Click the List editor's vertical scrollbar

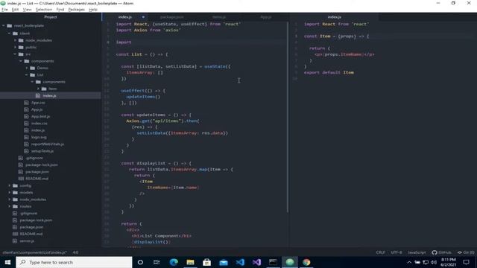(288, 117)
